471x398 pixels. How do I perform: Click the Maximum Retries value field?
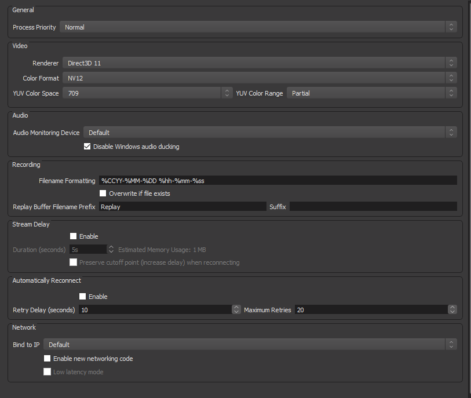[x=371, y=310]
